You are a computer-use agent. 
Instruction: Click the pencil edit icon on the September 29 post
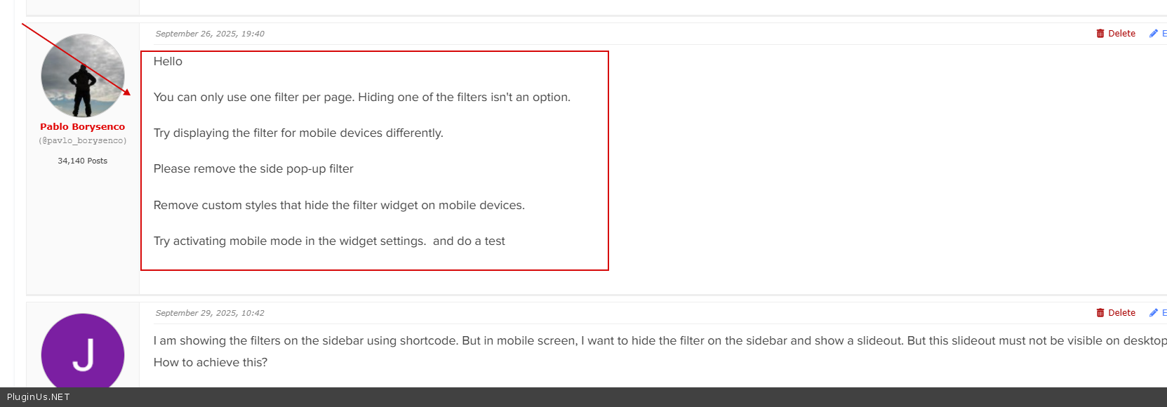[x=1153, y=313]
